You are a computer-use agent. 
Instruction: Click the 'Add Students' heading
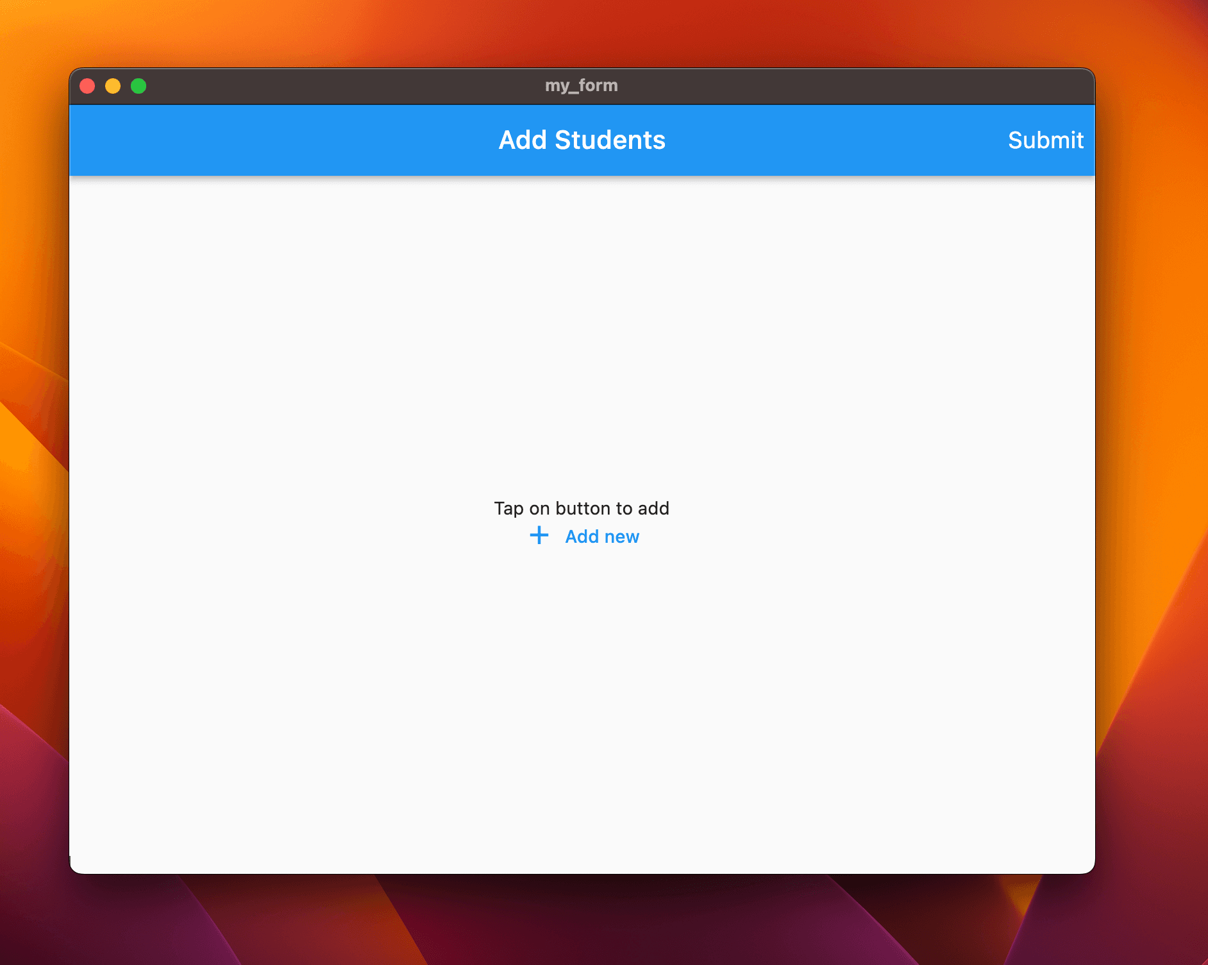(x=582, y=140)
